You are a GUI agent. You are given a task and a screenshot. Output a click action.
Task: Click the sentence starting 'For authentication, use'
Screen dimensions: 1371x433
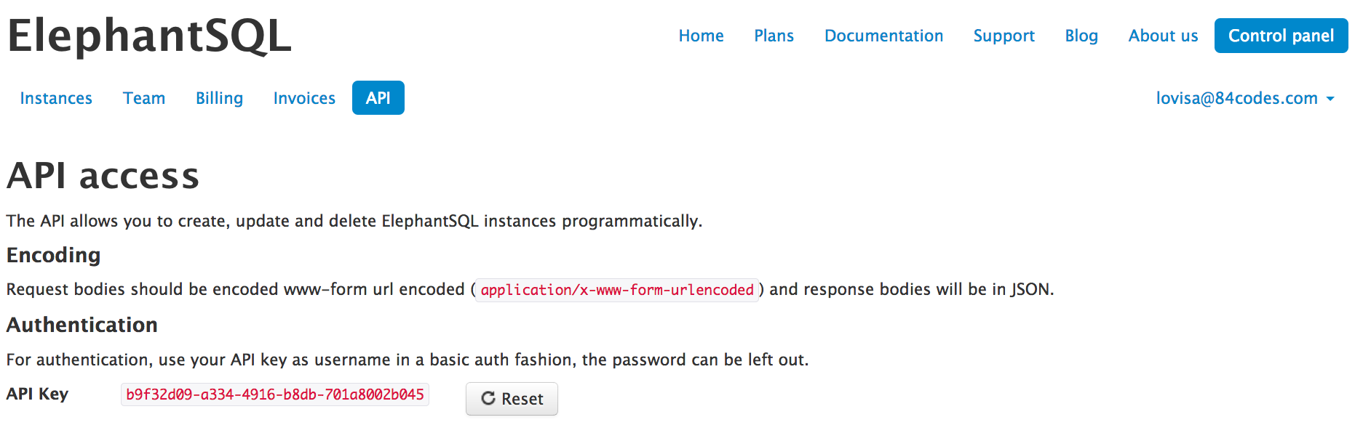point(408,360)
